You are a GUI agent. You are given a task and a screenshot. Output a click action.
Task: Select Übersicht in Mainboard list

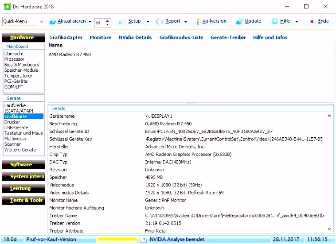pyautogui.click(x=14, y=54)
